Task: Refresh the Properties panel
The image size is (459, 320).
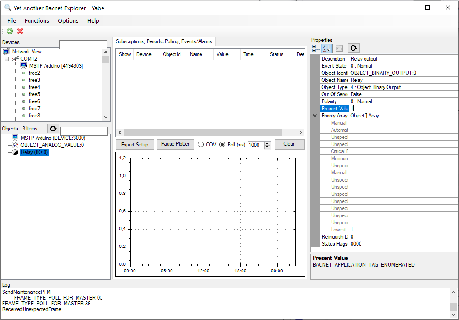Action: coord(354,48)
